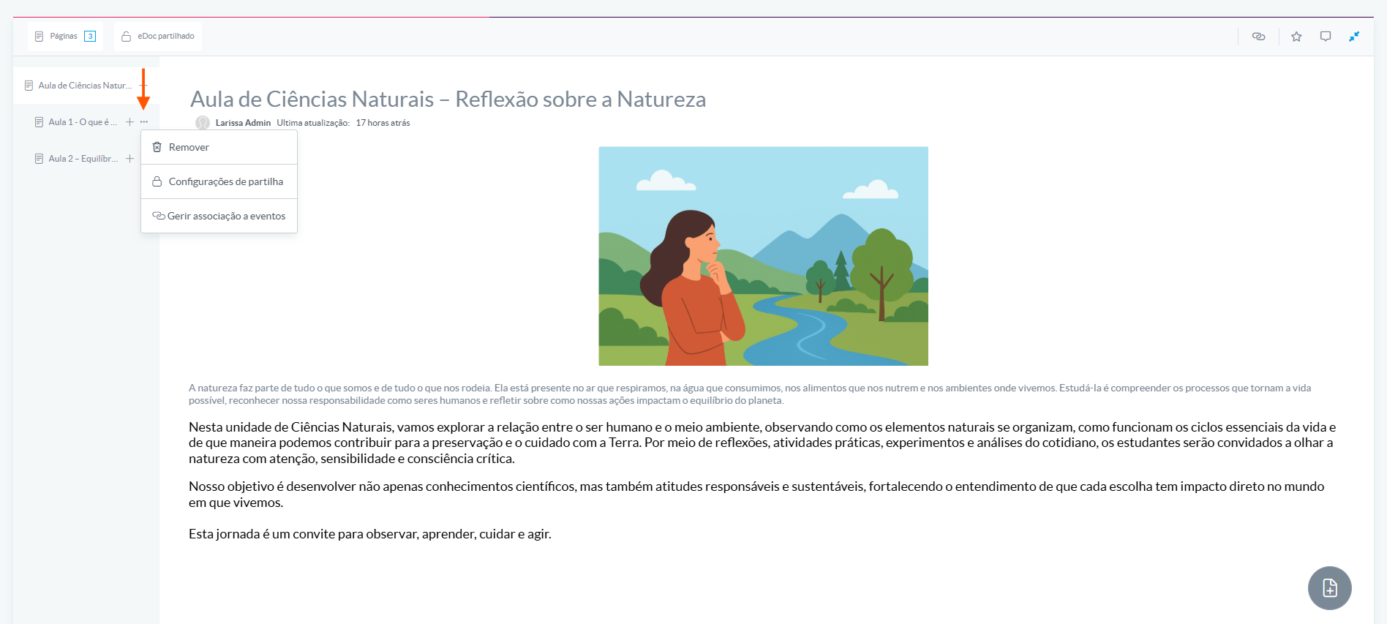This screenshot has height=624, width=1387.
Task: Open the Aula 1 - O que é... page
Action: [x=82, y=122]
